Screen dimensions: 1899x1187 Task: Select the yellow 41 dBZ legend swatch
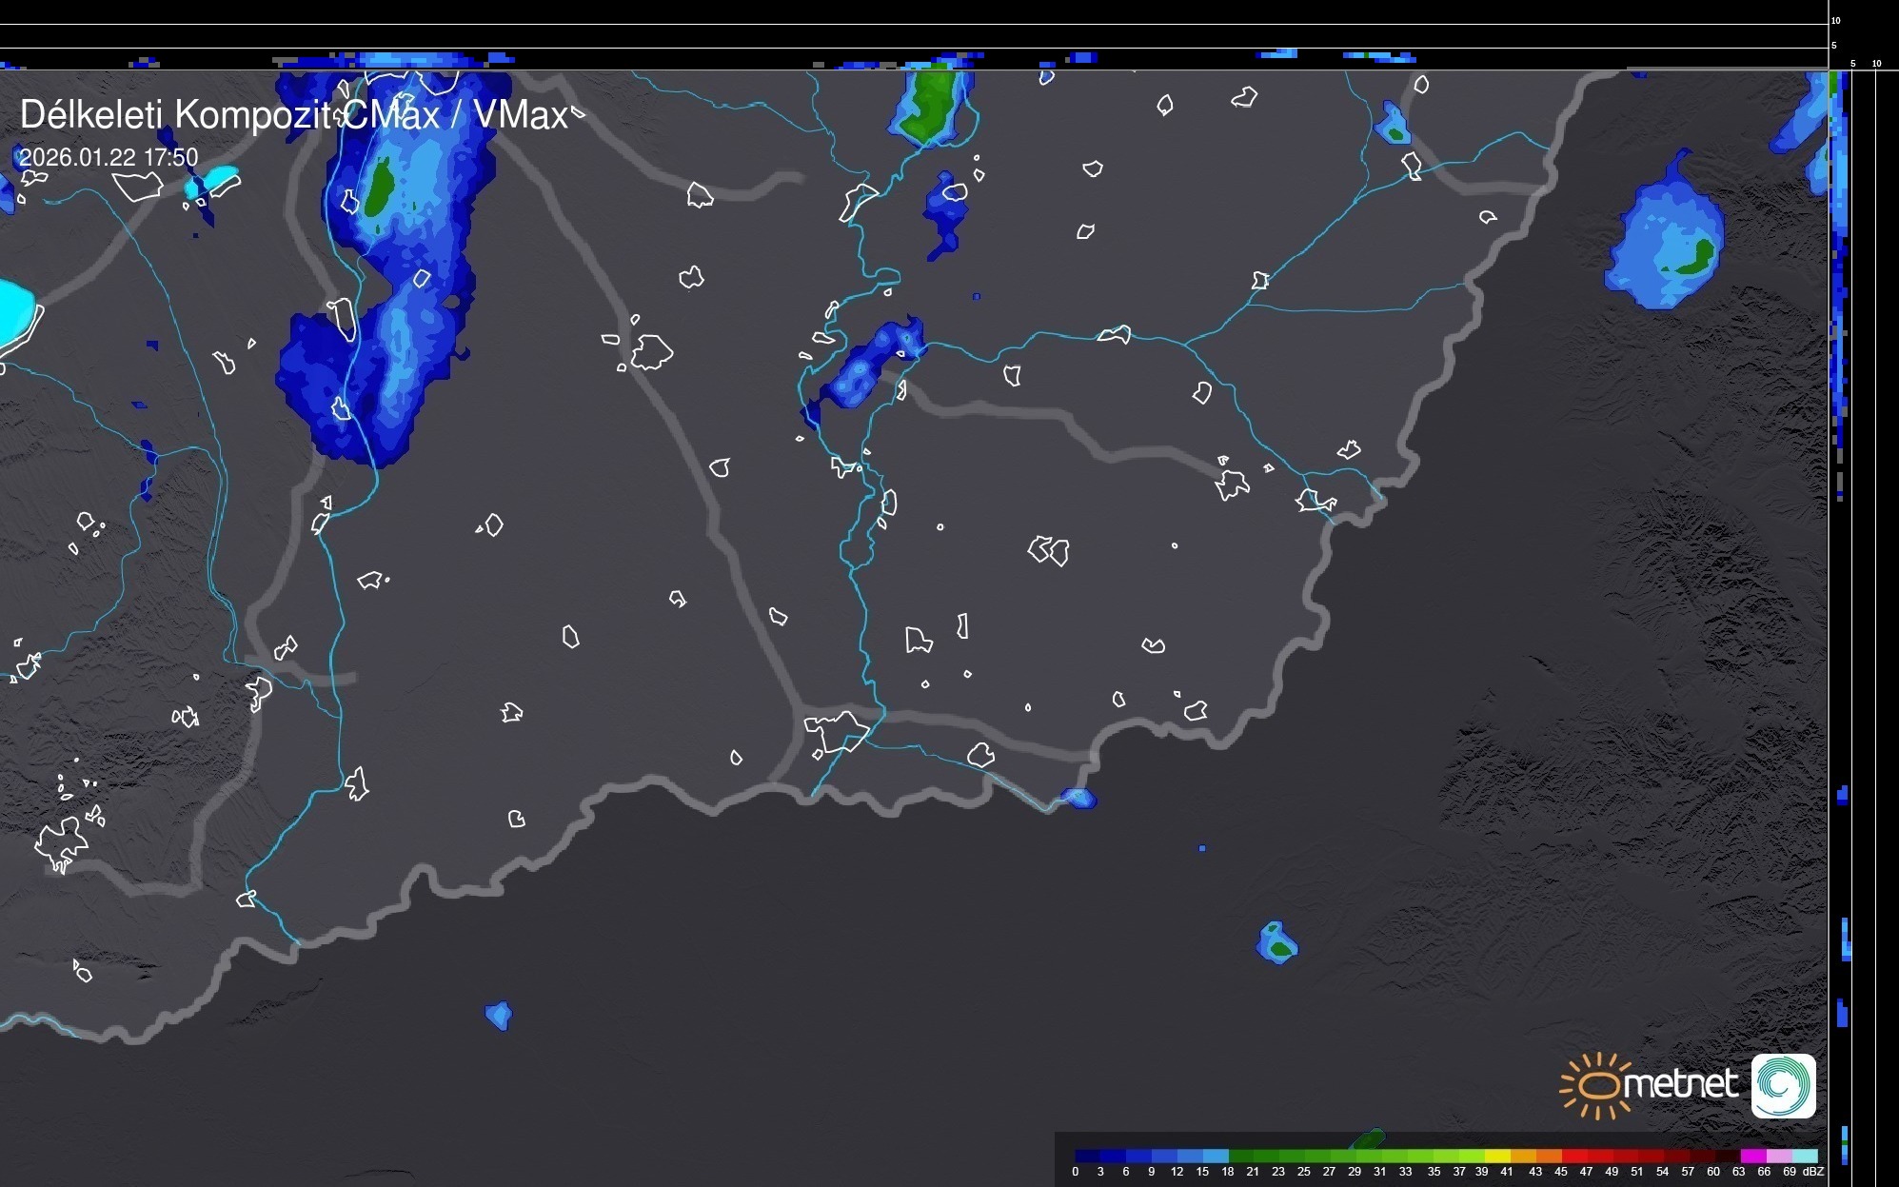[1498, 1156]
